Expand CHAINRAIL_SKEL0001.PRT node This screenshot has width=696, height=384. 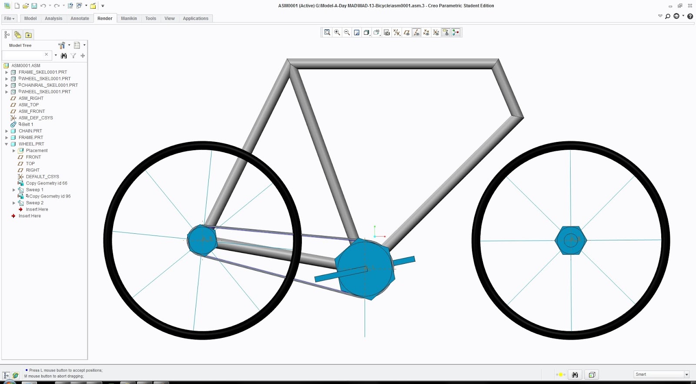pos(7,85)
